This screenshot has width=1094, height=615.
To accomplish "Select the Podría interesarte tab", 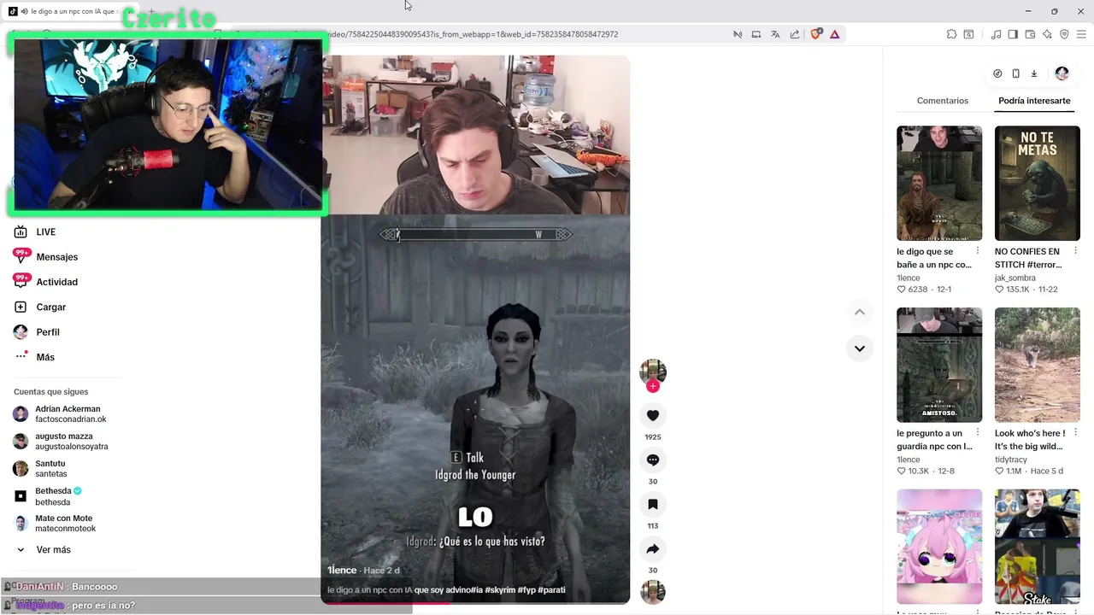I will [1034, 101].
